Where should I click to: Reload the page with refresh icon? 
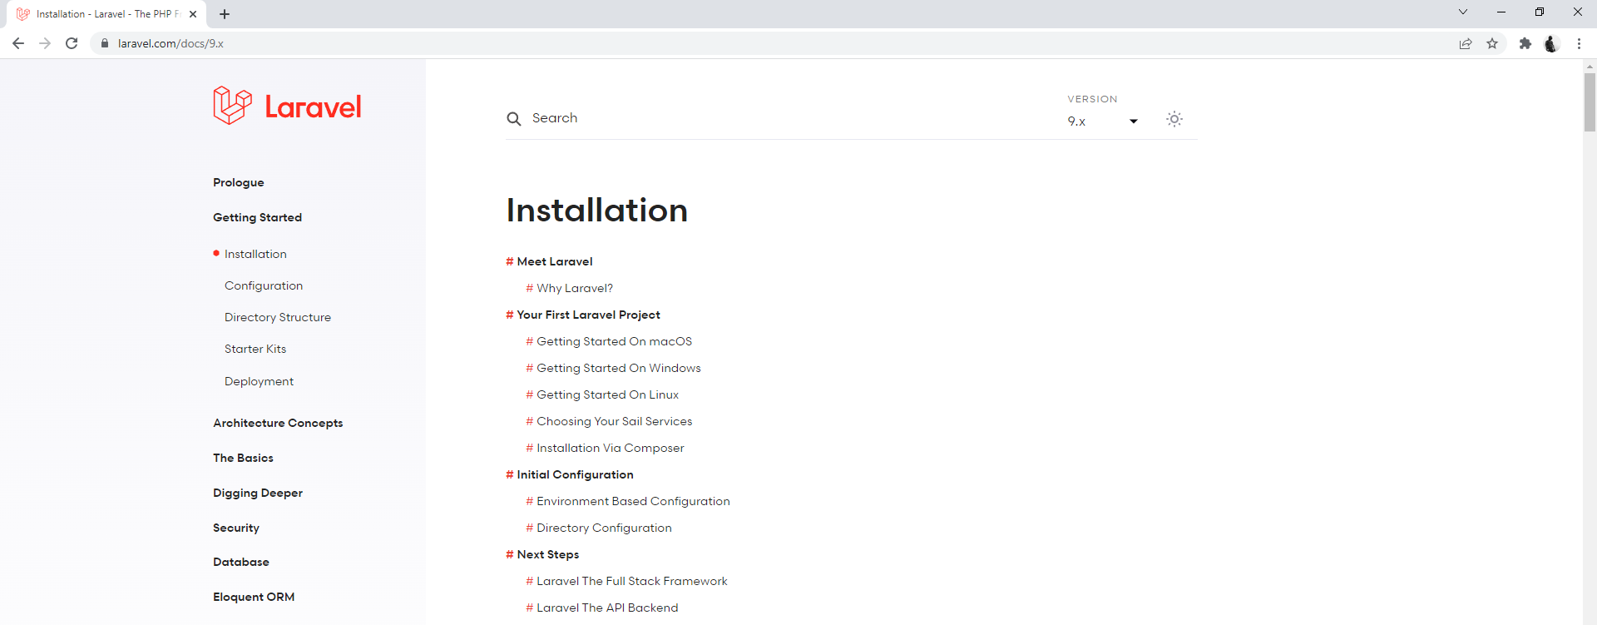[72, 43]
